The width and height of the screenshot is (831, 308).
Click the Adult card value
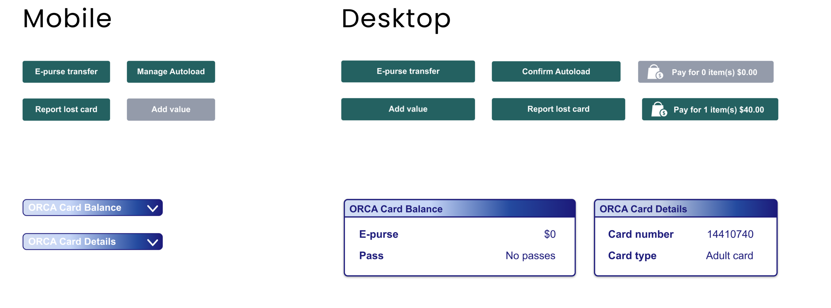click(x=730, y=256)
